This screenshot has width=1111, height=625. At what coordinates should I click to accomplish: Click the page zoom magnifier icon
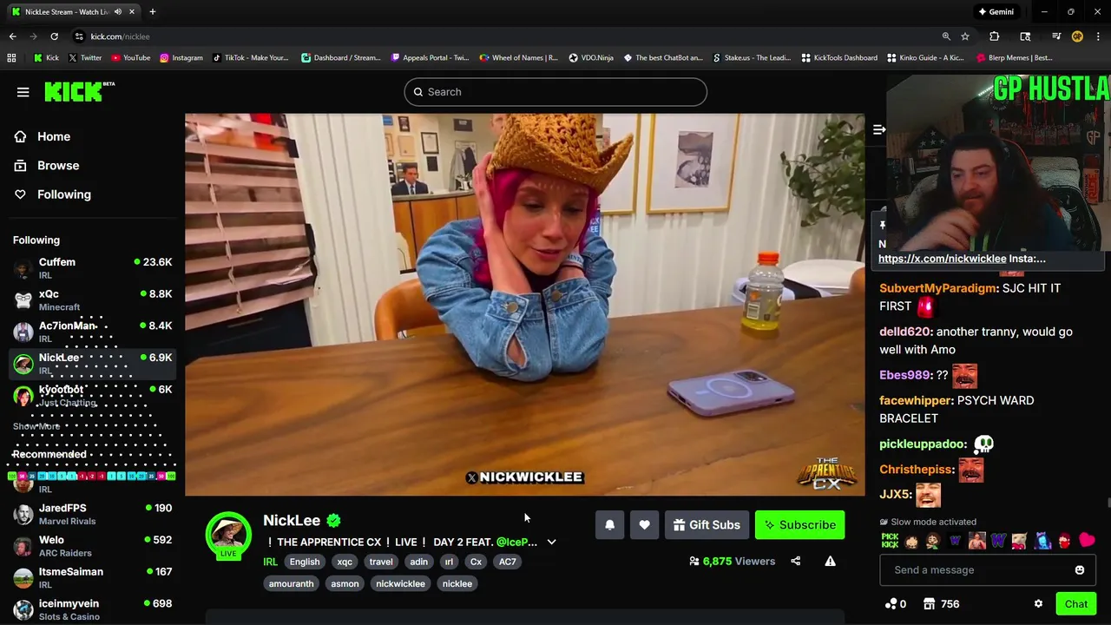[x=946, y=36]
